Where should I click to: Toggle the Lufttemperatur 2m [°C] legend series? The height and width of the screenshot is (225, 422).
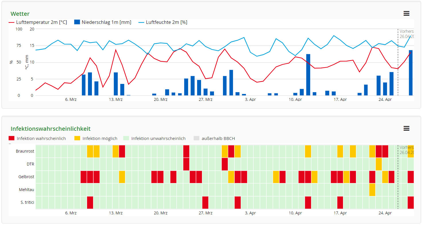point(38,22)
